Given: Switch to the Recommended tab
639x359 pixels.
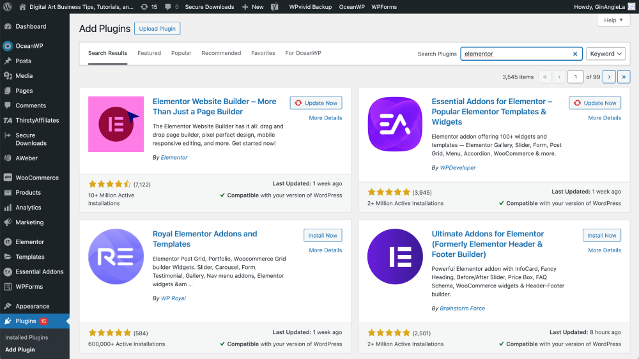Looking at the screenshot, I should 221,54.
